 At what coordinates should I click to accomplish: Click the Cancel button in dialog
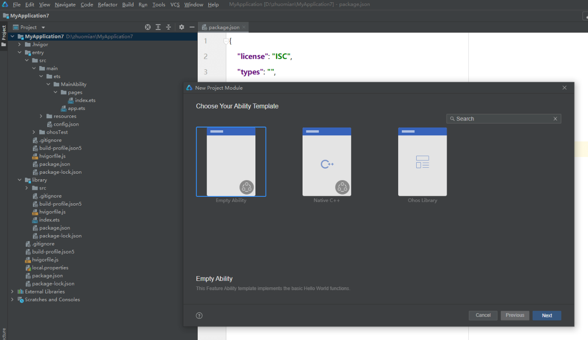[483, 316]
